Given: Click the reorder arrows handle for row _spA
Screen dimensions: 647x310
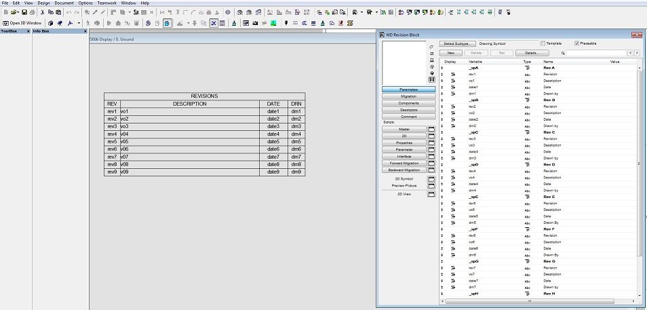Looking at the screenshot, I should tap(442, 68).
